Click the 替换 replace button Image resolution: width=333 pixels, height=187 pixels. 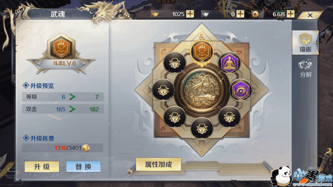point(83,167)
